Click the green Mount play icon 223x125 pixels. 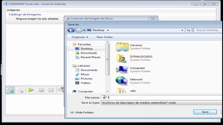31,90
